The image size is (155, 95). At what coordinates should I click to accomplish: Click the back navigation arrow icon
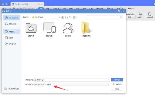(63, 17)
